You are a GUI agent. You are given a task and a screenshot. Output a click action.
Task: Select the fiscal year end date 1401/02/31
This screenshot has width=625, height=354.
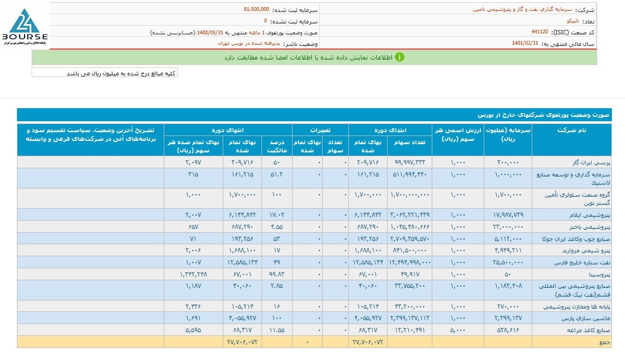[x=525, y=43]
